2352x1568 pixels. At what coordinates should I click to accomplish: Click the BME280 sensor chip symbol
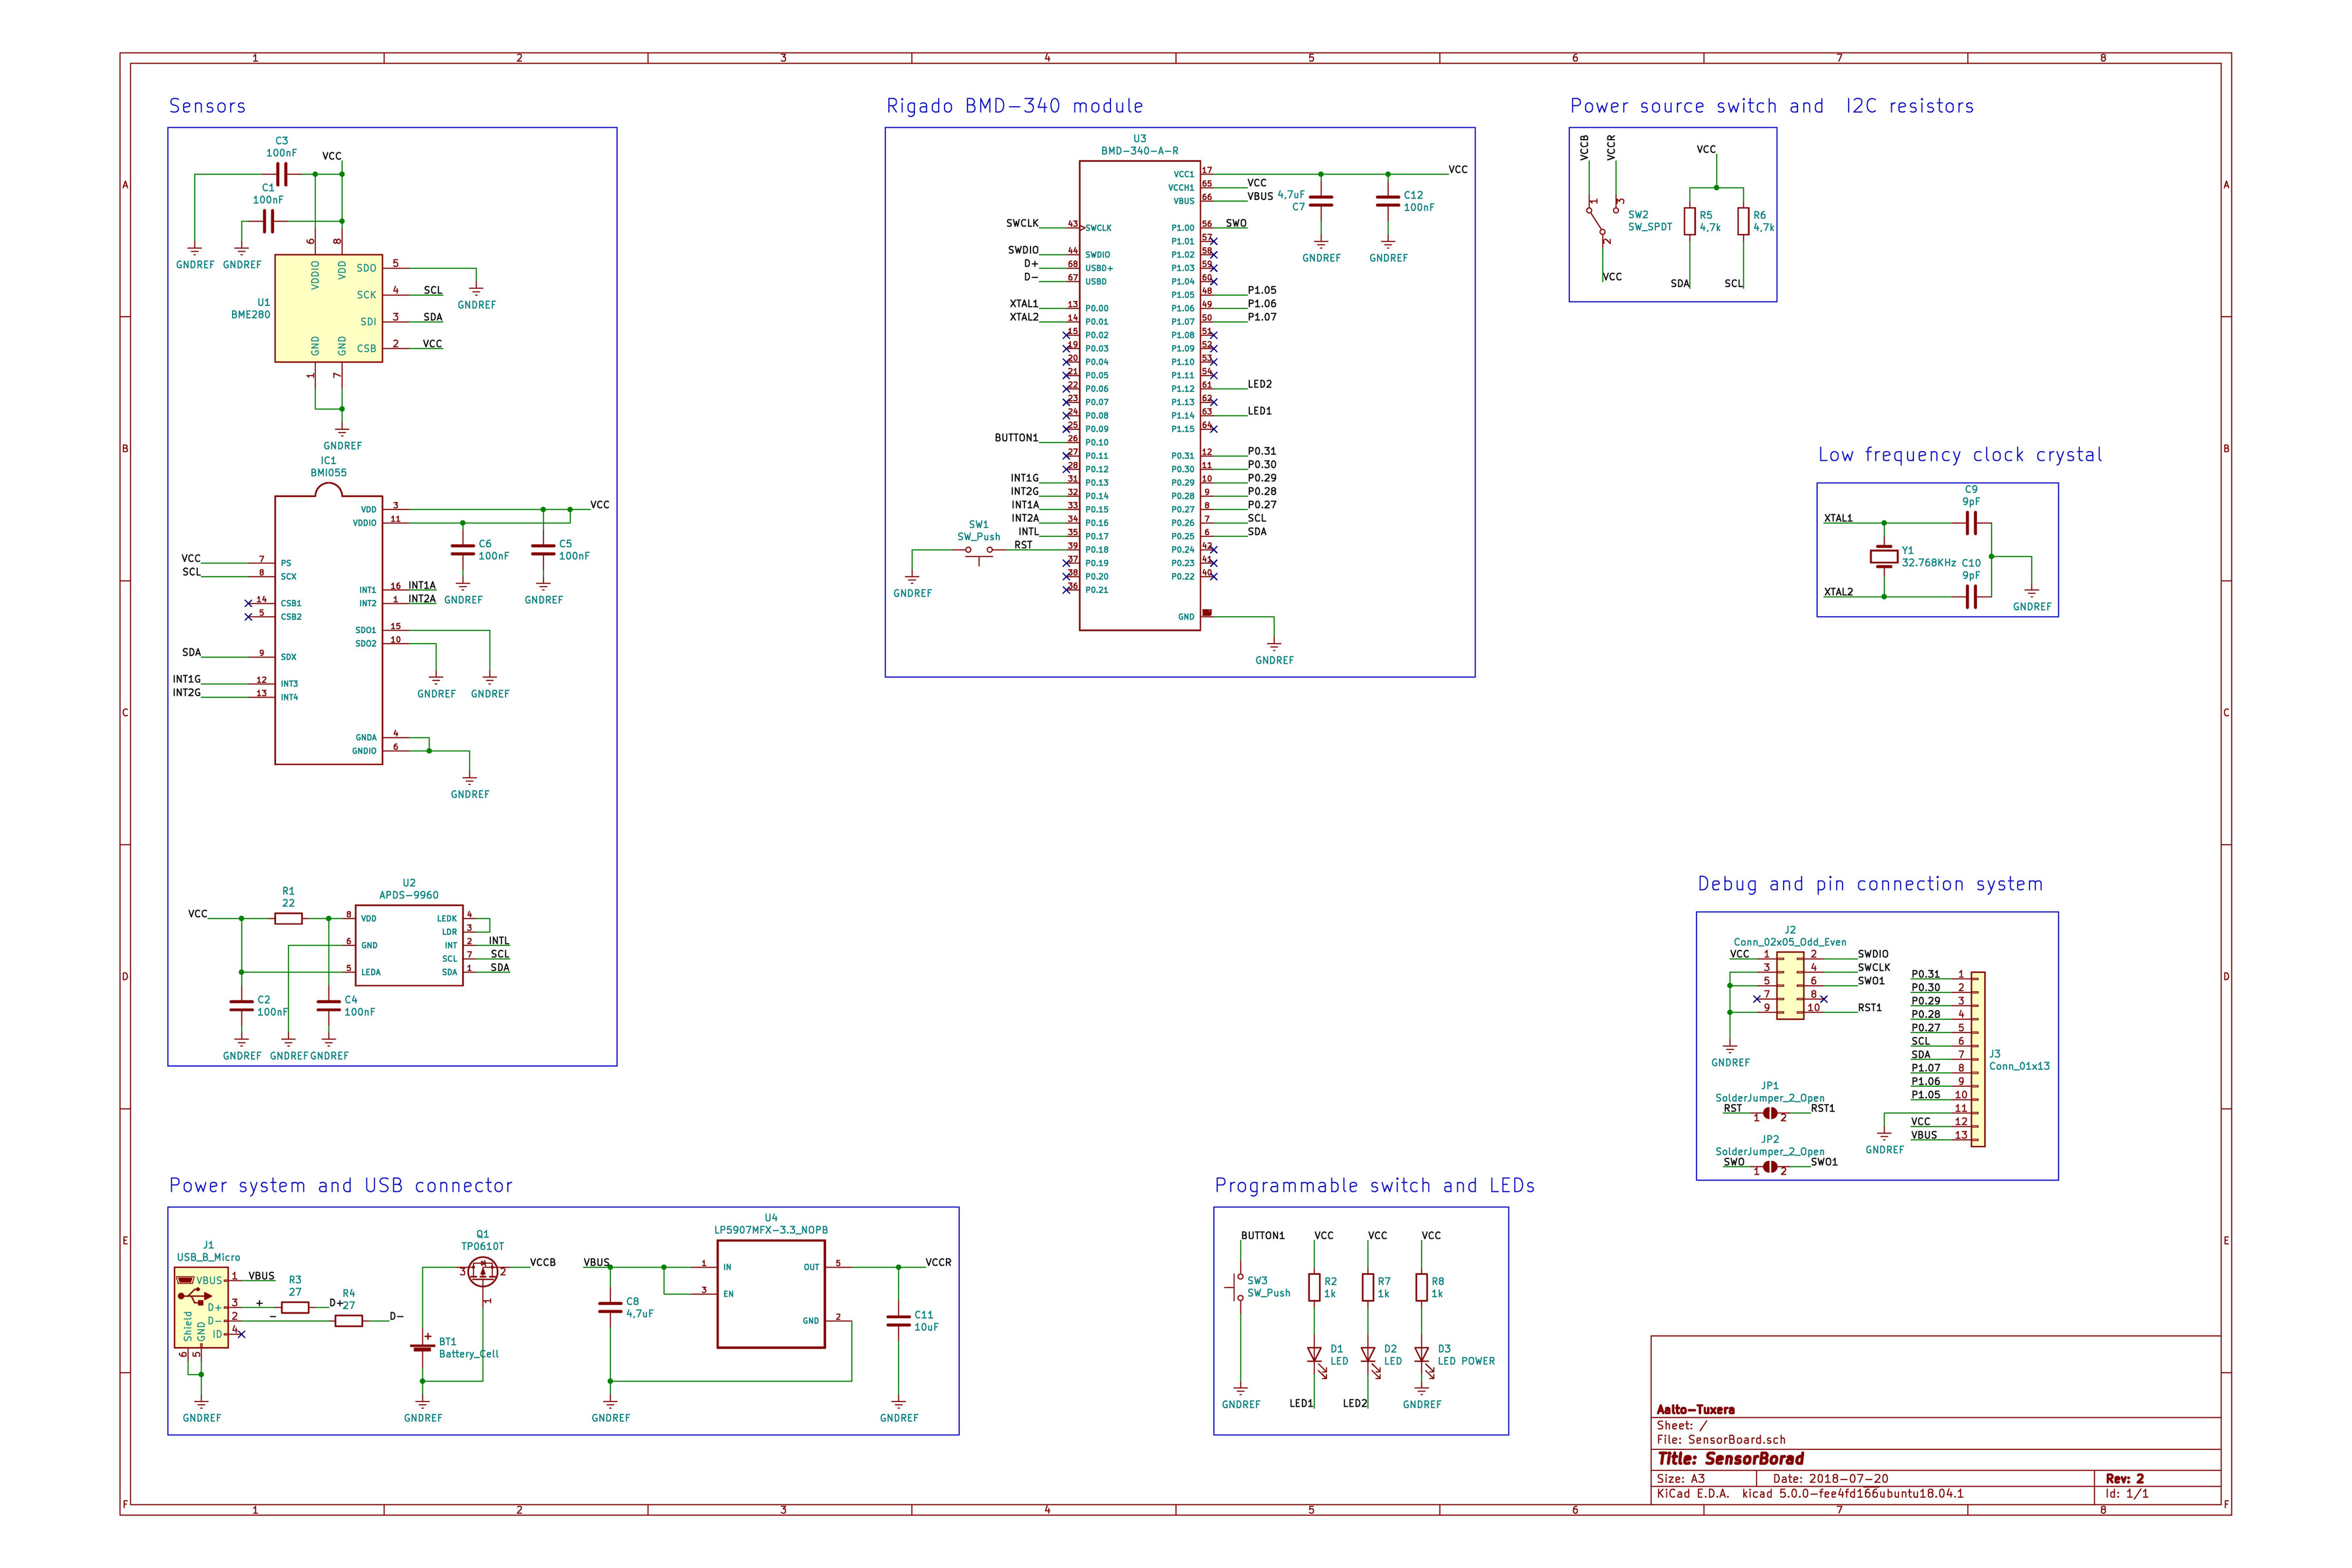click(328, 308)
